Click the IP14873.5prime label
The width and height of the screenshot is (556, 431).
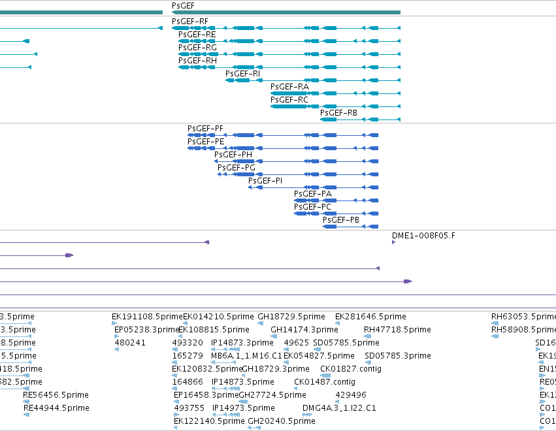pos(243,382)
